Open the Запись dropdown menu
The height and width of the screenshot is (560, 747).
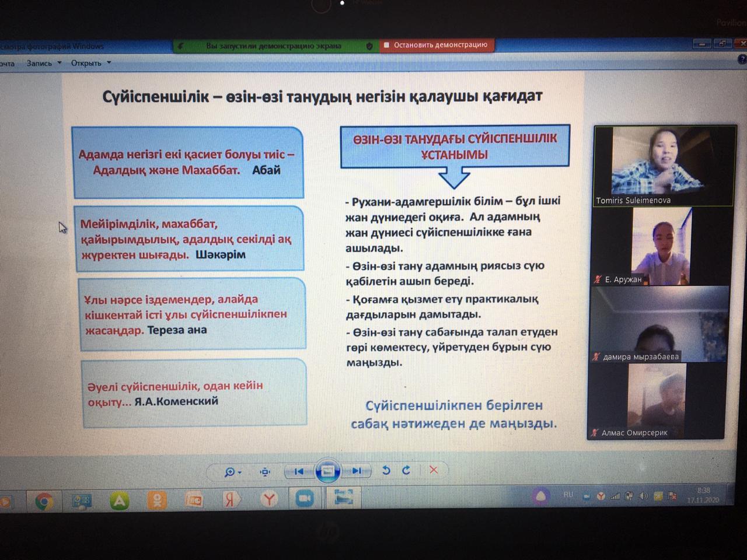[x=44, y=63]
